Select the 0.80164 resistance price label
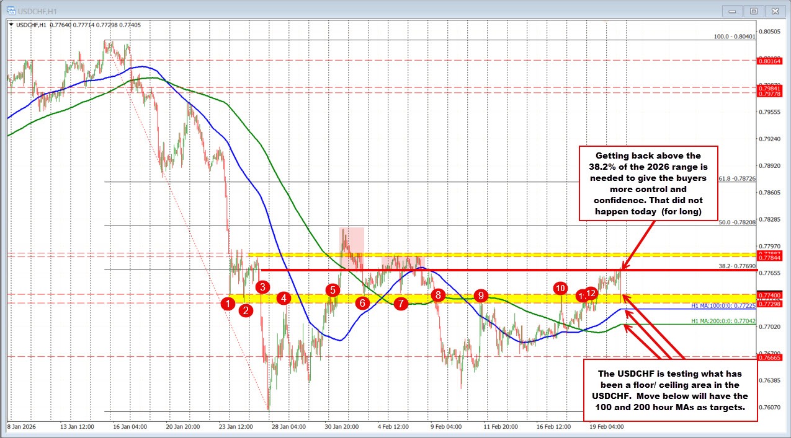The image size is (791, 438). [x=771, y=60]
